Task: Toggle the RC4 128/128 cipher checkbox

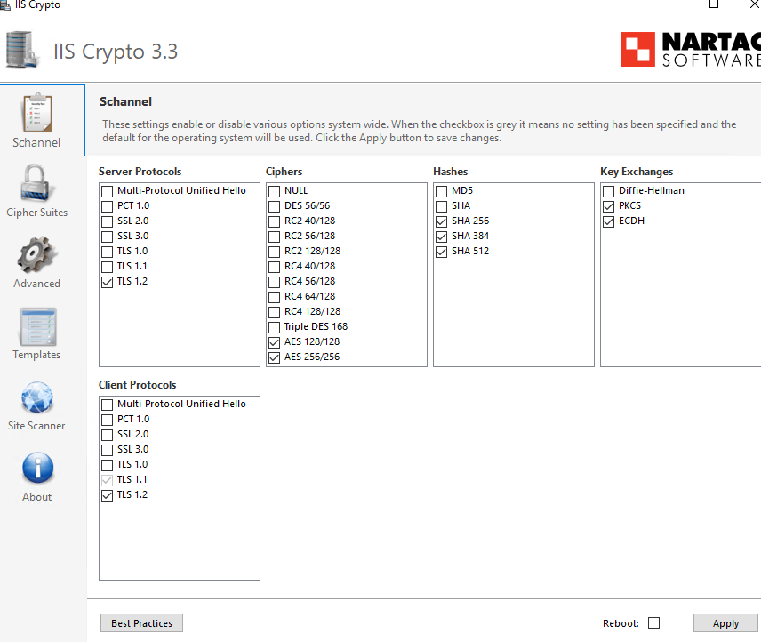Action: tap(274, 312)
